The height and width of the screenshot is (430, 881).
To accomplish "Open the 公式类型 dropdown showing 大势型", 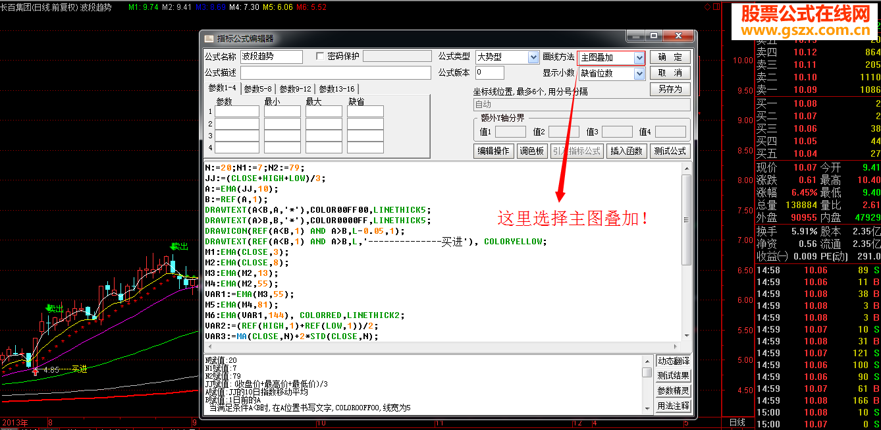I will [533, 57].
